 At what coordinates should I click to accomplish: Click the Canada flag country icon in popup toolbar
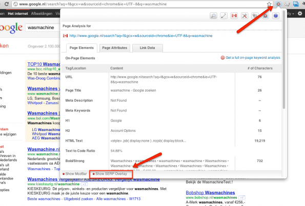[x=234, y=15]
